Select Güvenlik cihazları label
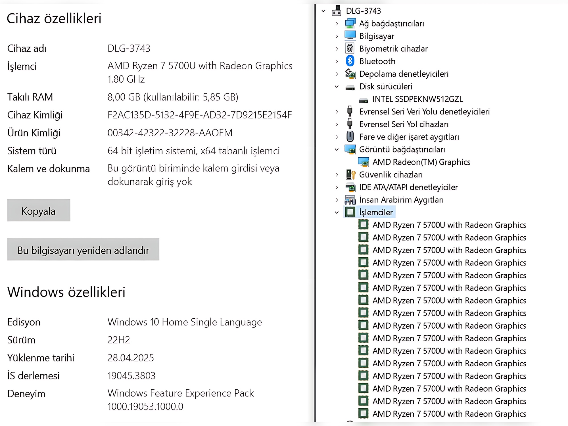Screen dimensions: 568x426 tap(391, 174)
